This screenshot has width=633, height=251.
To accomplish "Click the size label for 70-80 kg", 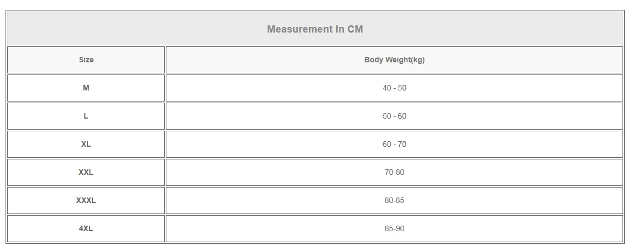I will tap(86, 172).
